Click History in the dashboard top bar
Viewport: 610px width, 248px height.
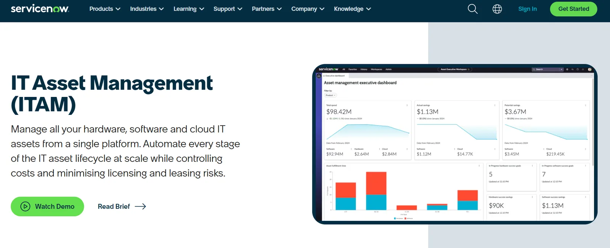(364, 69)
